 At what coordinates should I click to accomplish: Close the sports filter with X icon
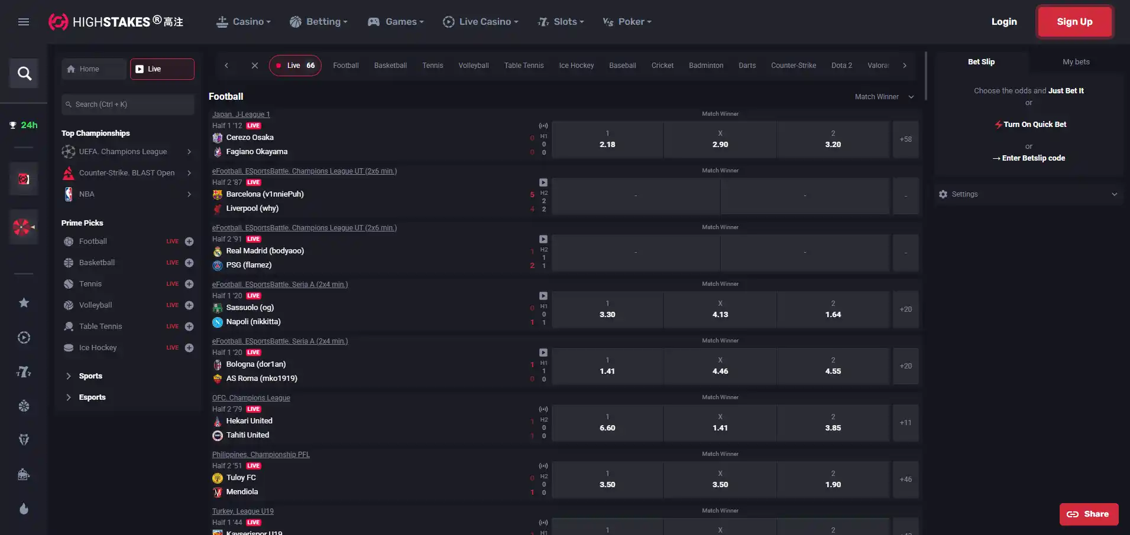(x=255, y=66)
